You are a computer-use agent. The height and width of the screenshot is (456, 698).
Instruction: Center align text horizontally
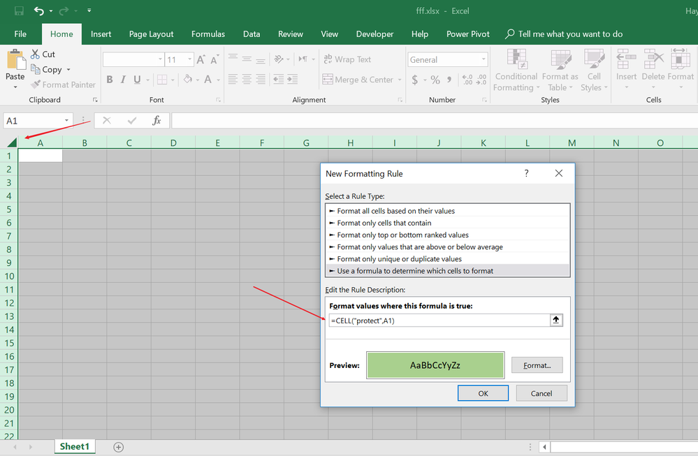pyautogui.click(x=247, y=80)
